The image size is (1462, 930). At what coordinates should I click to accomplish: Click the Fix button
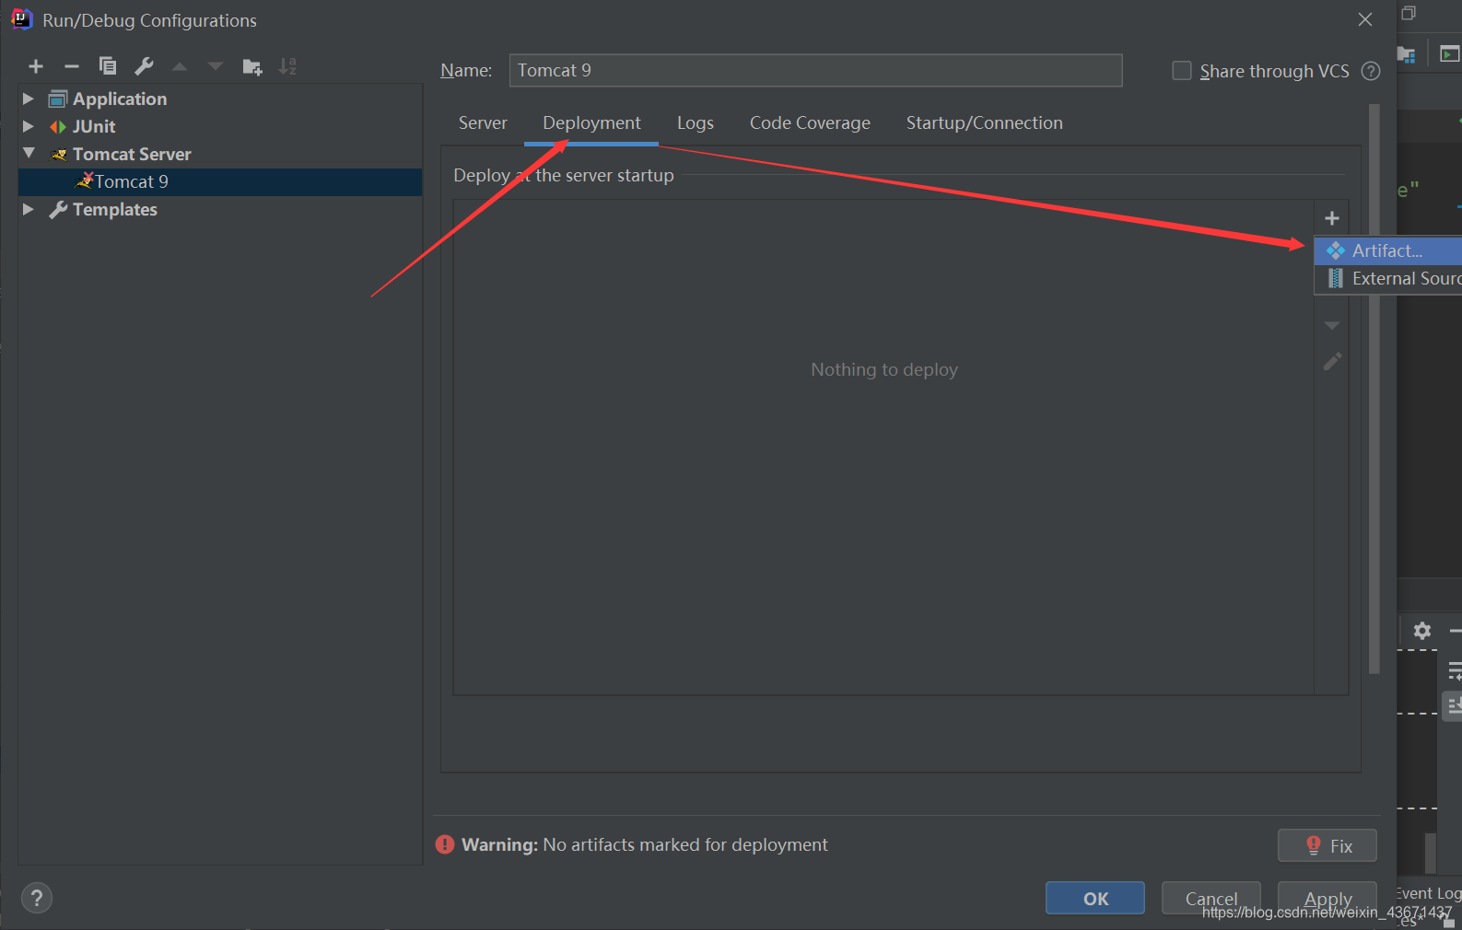pos(1327,845)
